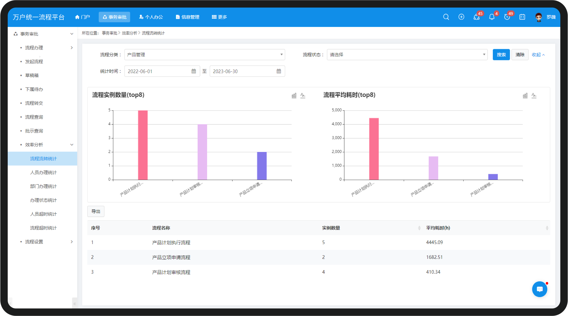Click the 搜索 button

501,55
